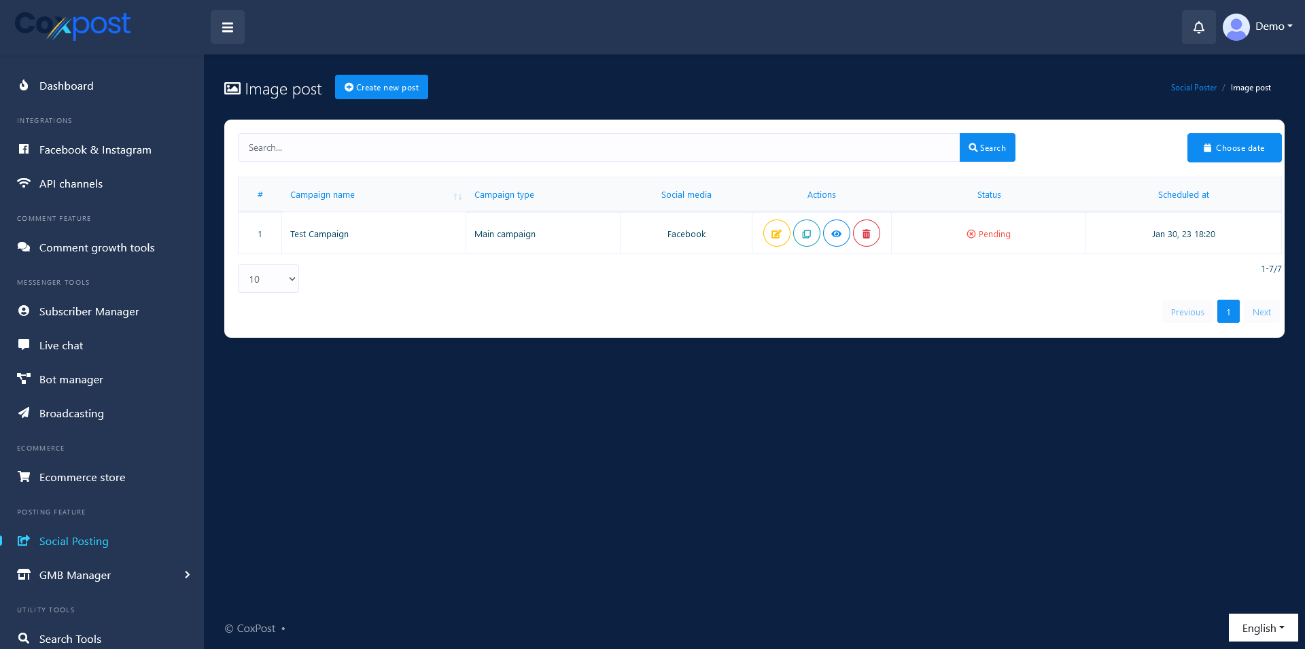Click the Facebook icon in sidebar

click(24, 149)
